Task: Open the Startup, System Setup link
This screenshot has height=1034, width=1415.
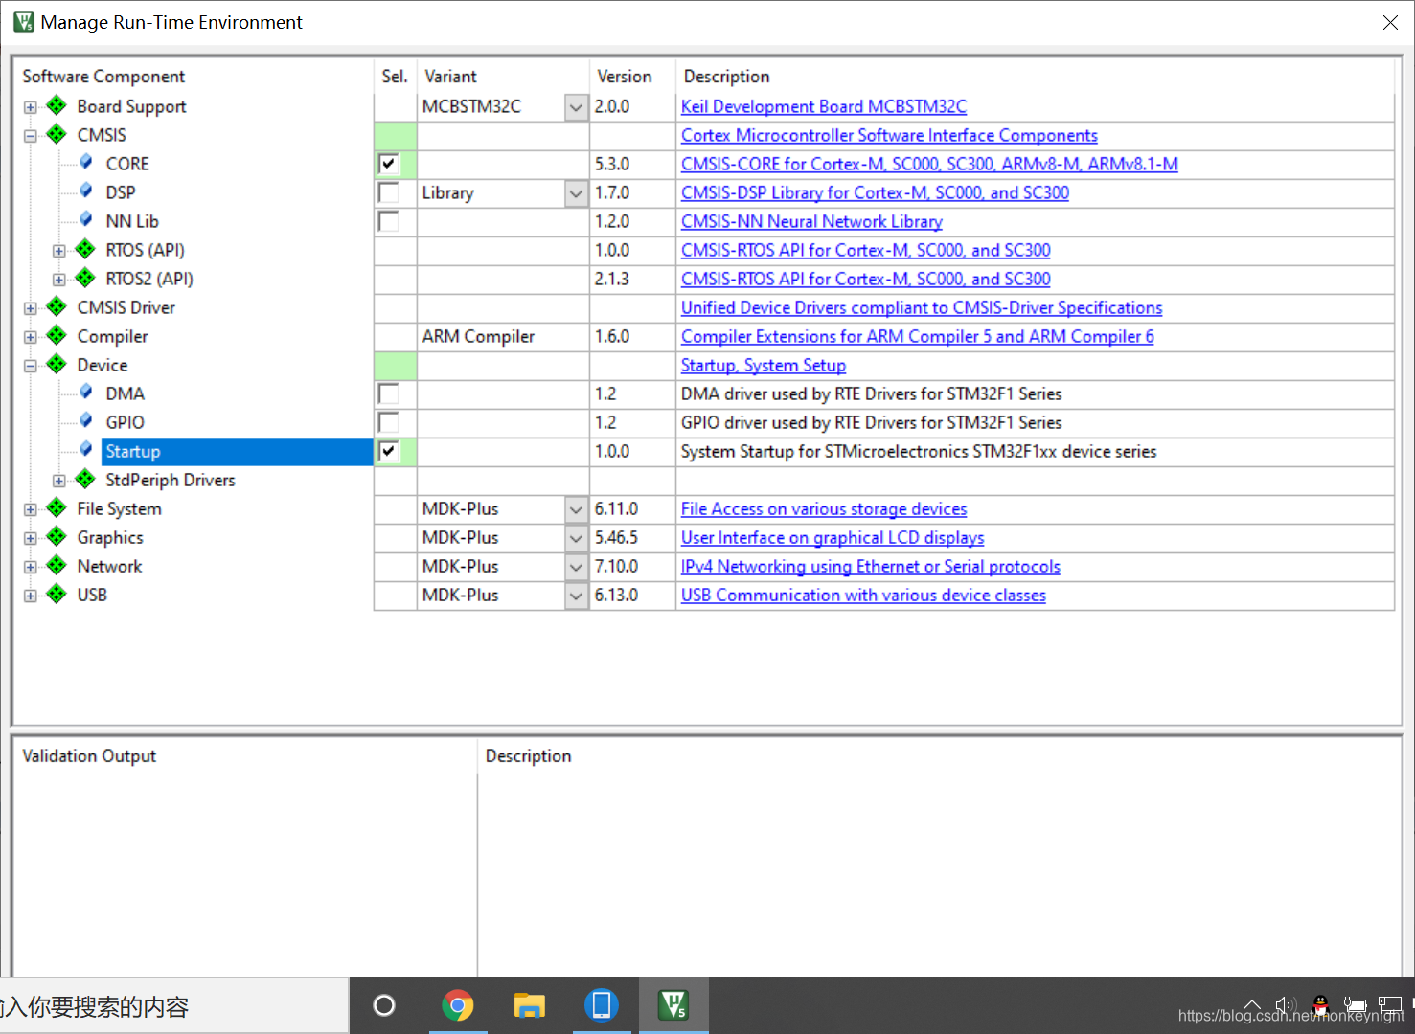Action: coord(764,365)
